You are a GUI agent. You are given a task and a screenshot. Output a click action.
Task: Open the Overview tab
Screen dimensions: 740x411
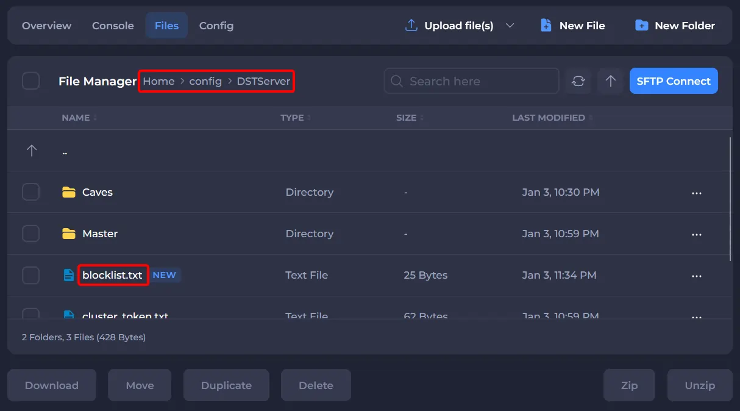point(46,26)
